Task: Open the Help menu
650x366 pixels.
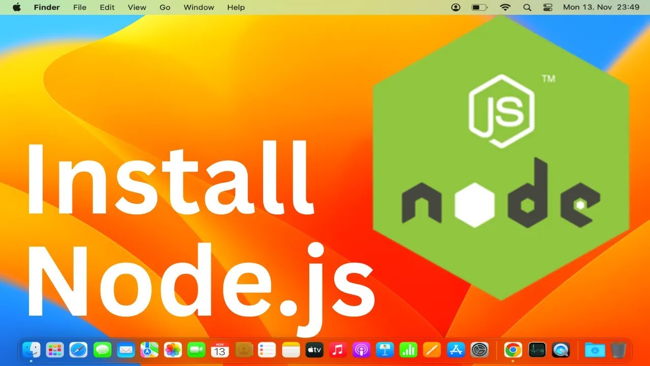Action: tap(236, 7)
